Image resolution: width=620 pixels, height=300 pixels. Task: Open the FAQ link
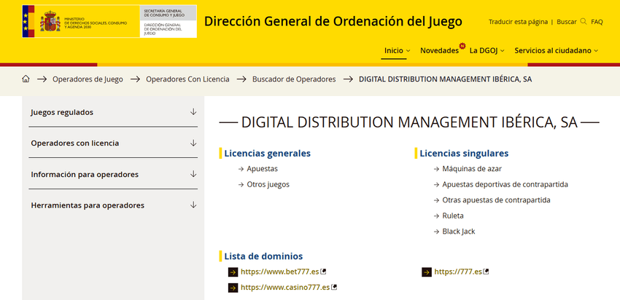[x=597, y=22]
